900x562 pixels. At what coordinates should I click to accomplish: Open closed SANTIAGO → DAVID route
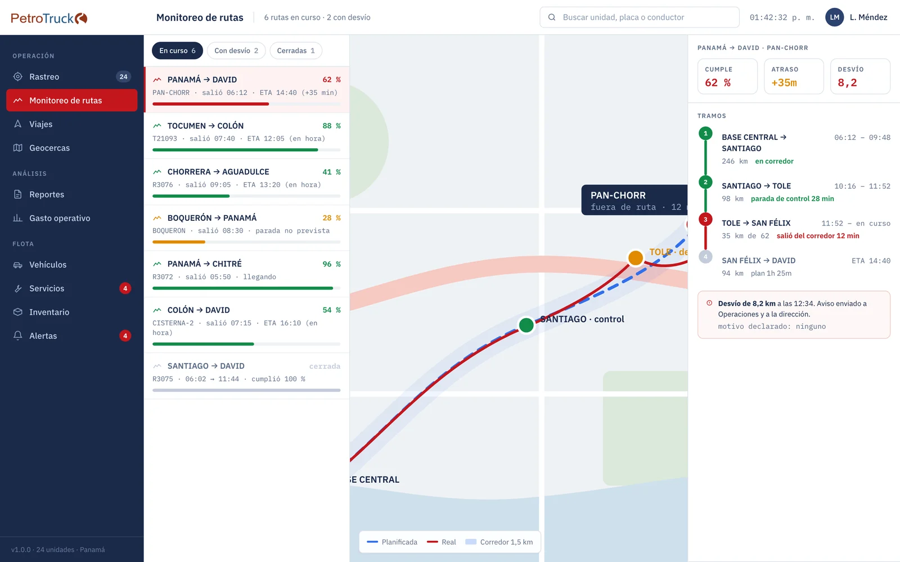point(246,377)
